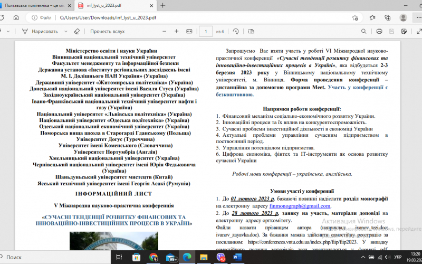Viewport: 422px width, 264px height.
Task: Click the Windows taskbar search box Поиск
Action: [55, 257]
